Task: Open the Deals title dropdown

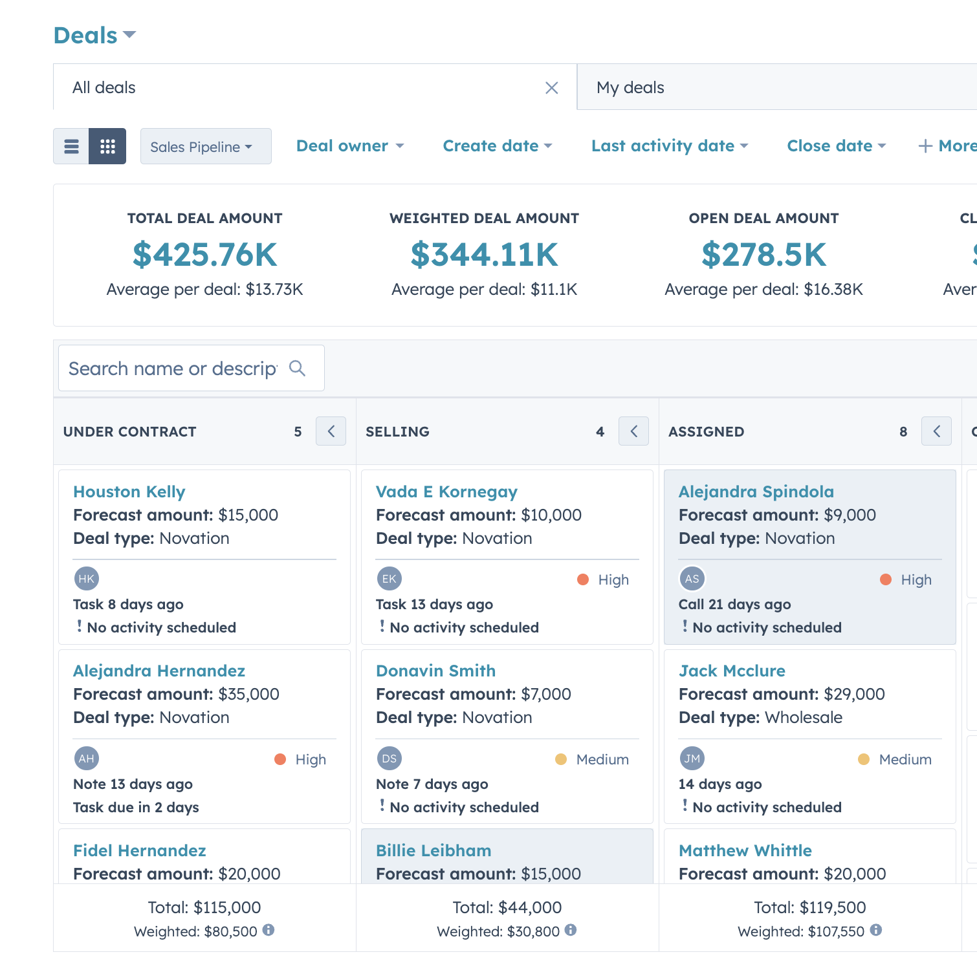Action: pos(95,35)
